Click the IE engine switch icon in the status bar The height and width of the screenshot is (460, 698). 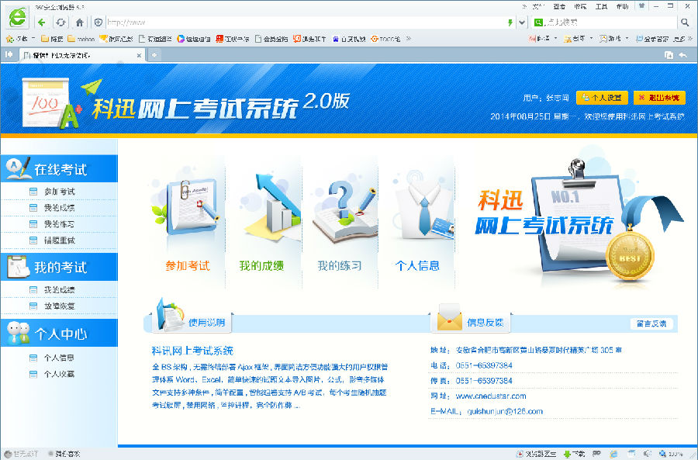pyautogui.click(x=614, y=454)
